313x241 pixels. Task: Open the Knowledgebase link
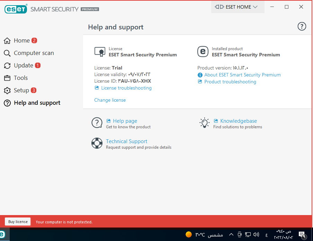tap(239, 121)
